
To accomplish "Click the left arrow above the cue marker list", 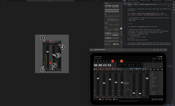I will [158, 69].
